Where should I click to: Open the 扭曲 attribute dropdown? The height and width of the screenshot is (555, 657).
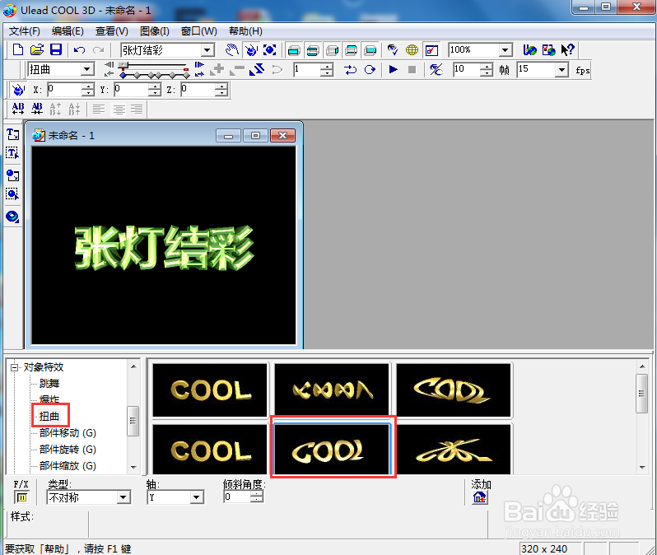point(87,69)
